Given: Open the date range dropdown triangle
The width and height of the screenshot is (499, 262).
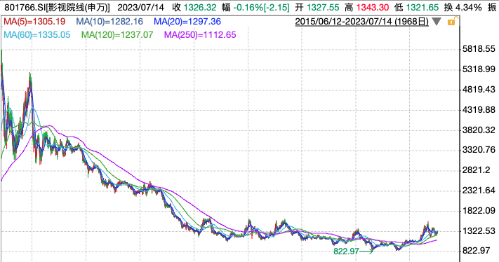Looking at the screenshot, I should point(437,22).
